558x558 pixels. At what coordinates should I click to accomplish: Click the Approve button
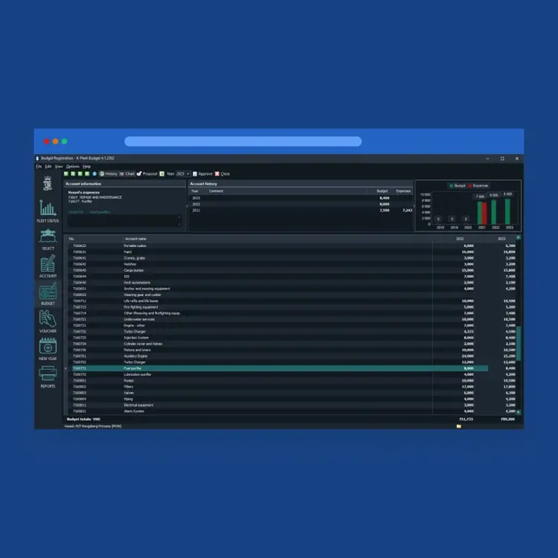point(202,173)
